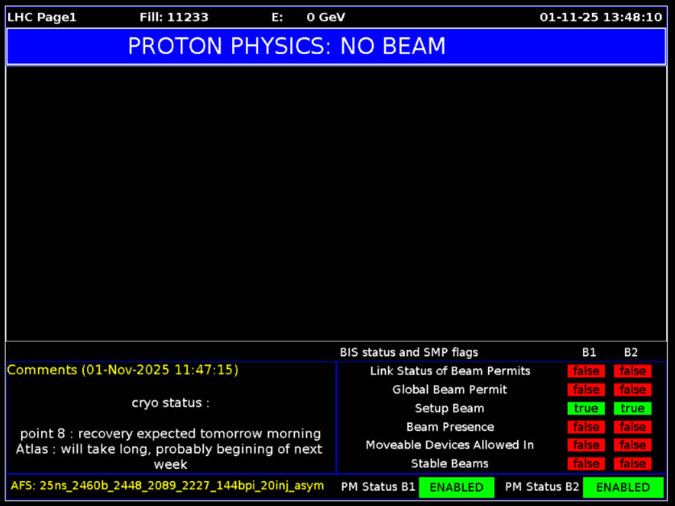Click the 0 GeV energy readout
This screenshot has height=506, width=675.
pos(325,18)
